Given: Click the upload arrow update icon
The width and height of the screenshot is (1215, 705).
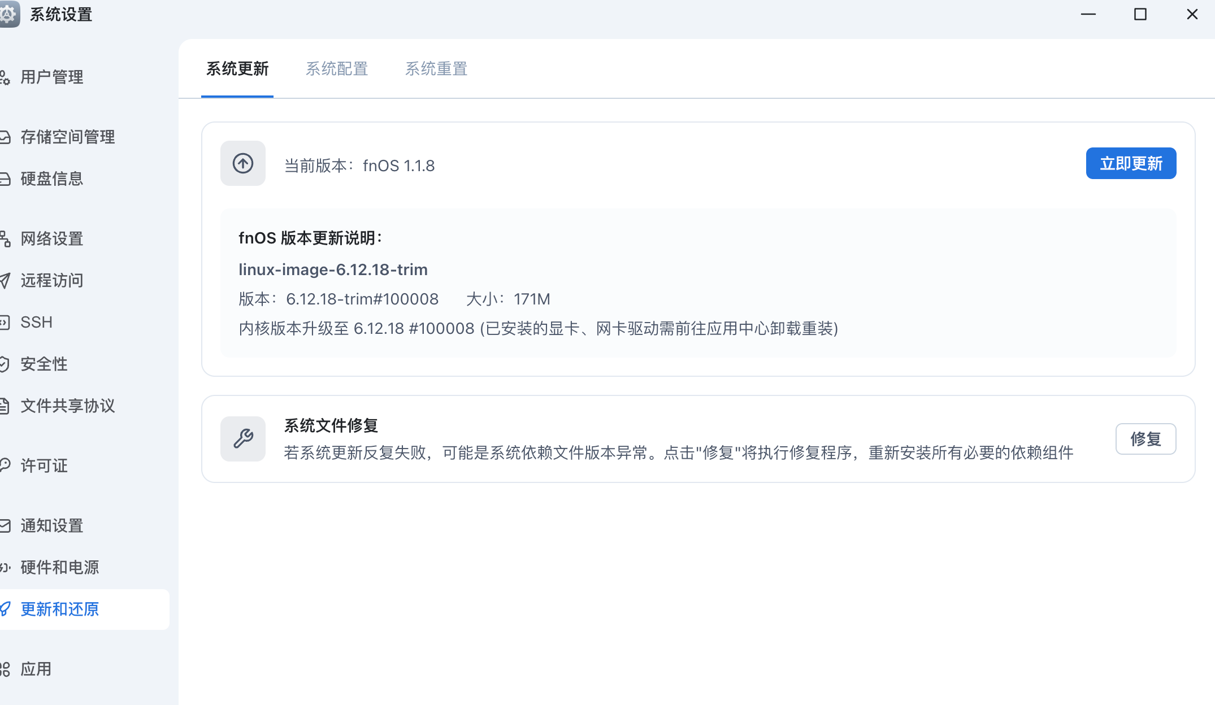Looking at the screenshot, I should point(243,163).
